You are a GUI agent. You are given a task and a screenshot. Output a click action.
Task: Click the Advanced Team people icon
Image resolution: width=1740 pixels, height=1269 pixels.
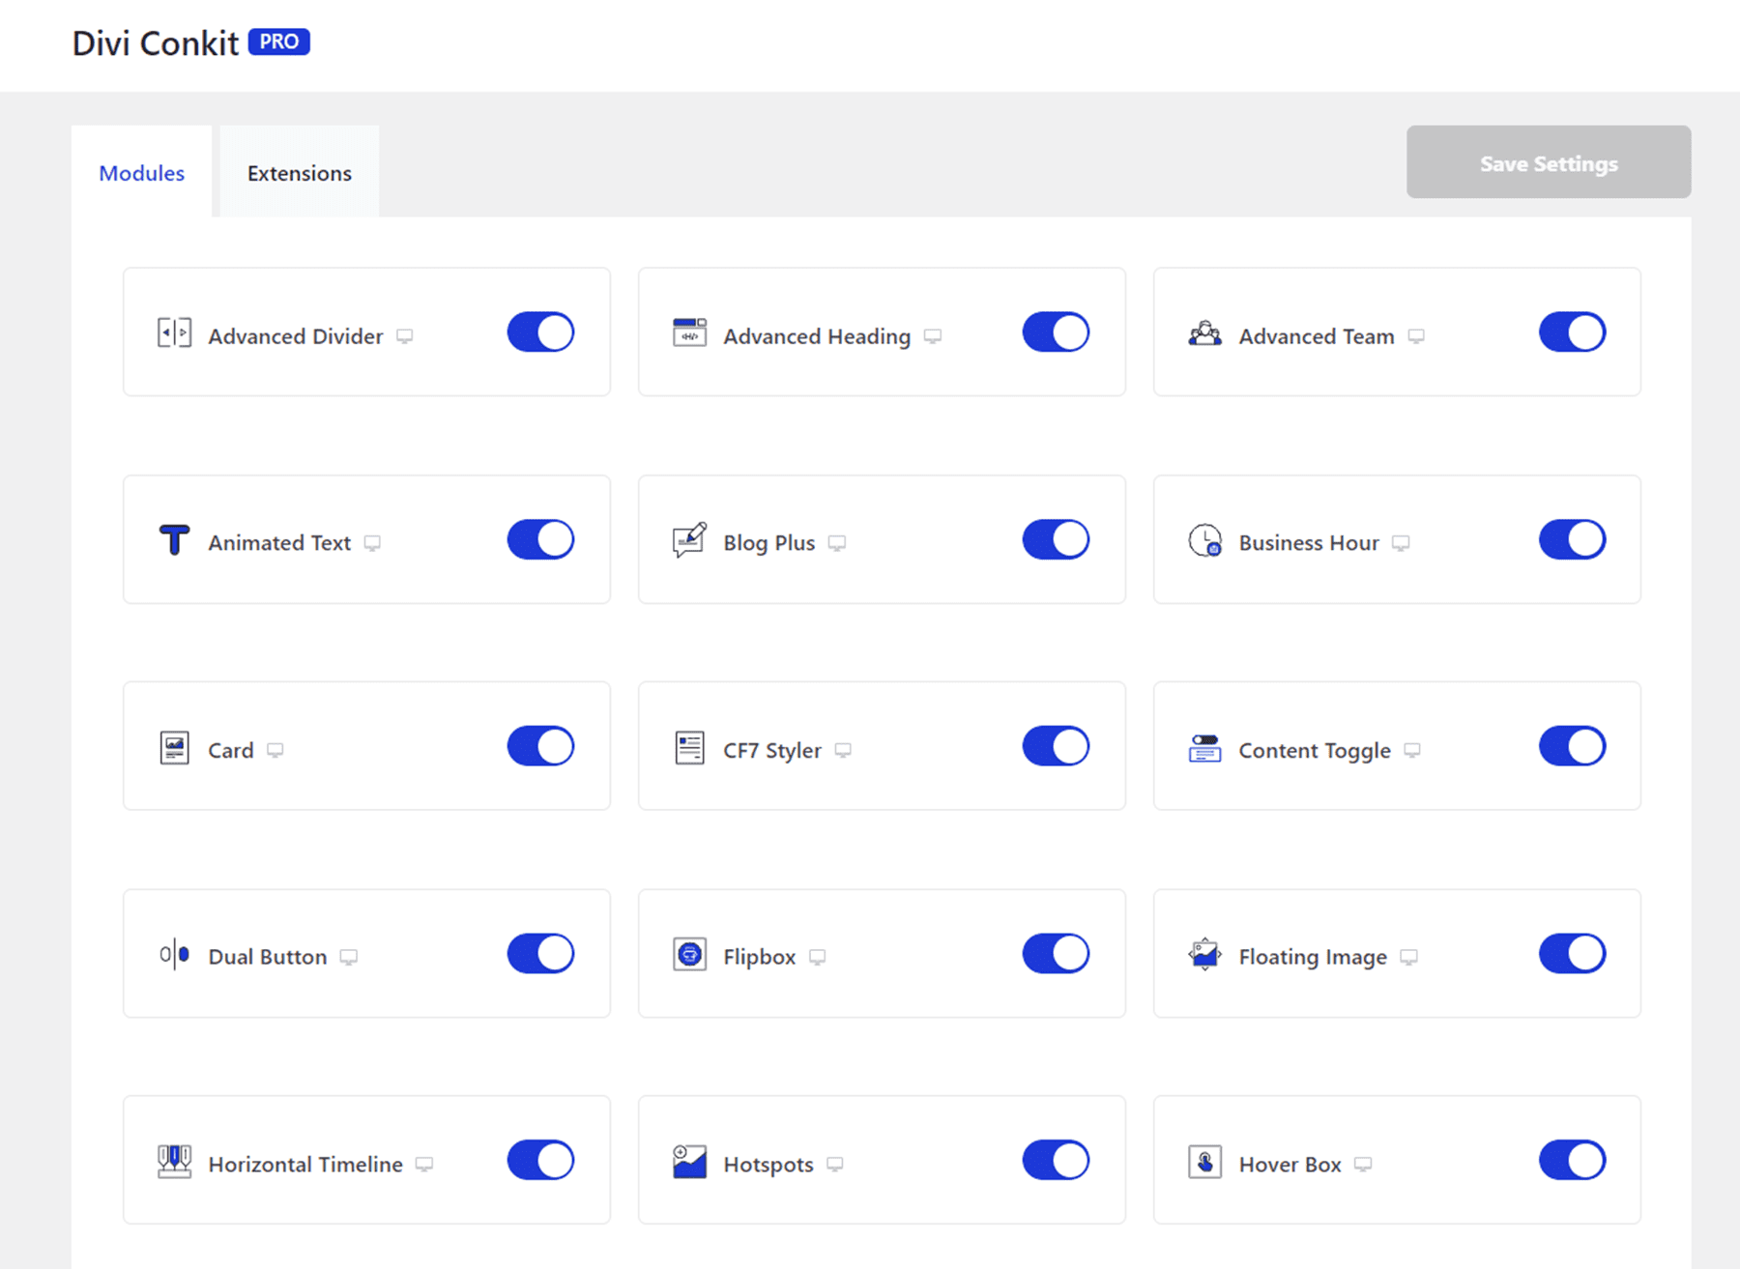[x=1204, y=332]
